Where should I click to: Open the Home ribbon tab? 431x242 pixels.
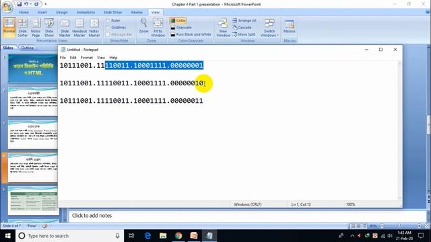click(24, 12)
